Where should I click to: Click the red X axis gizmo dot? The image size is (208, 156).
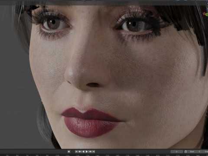204,14
